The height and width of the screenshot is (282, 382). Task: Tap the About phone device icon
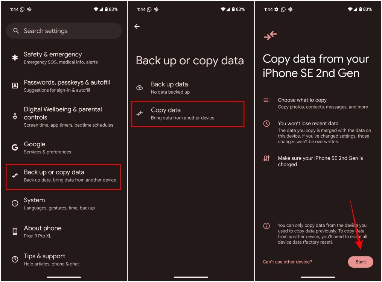(x=15, y=231)
